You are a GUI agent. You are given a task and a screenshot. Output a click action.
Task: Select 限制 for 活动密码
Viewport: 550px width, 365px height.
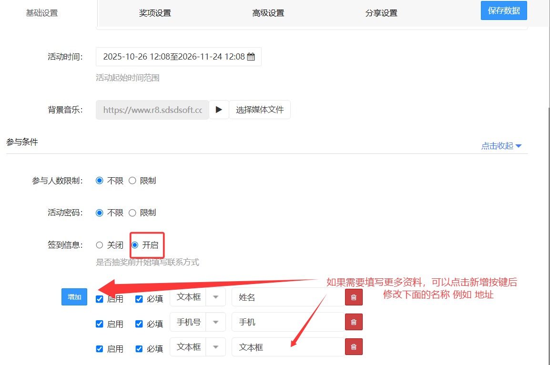coord(132,213)
